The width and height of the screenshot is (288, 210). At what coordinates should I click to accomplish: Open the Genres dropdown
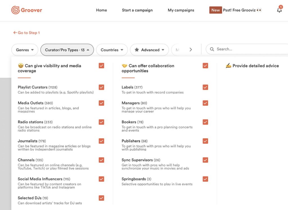(x=25, y=50)
